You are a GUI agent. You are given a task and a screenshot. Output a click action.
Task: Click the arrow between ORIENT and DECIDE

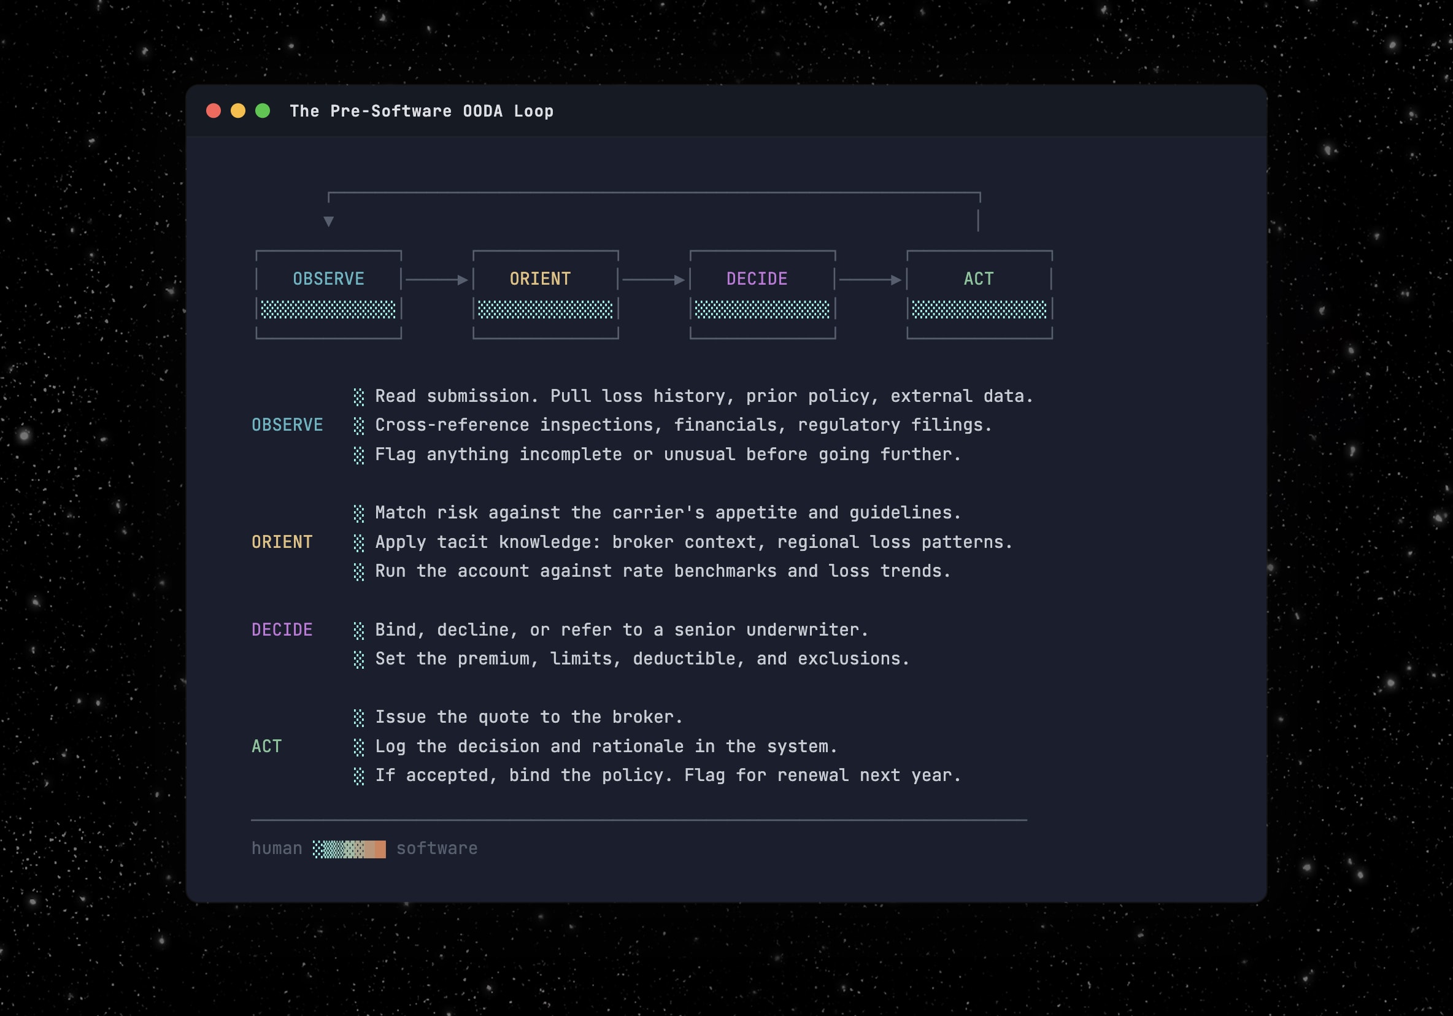coord(653,280)
